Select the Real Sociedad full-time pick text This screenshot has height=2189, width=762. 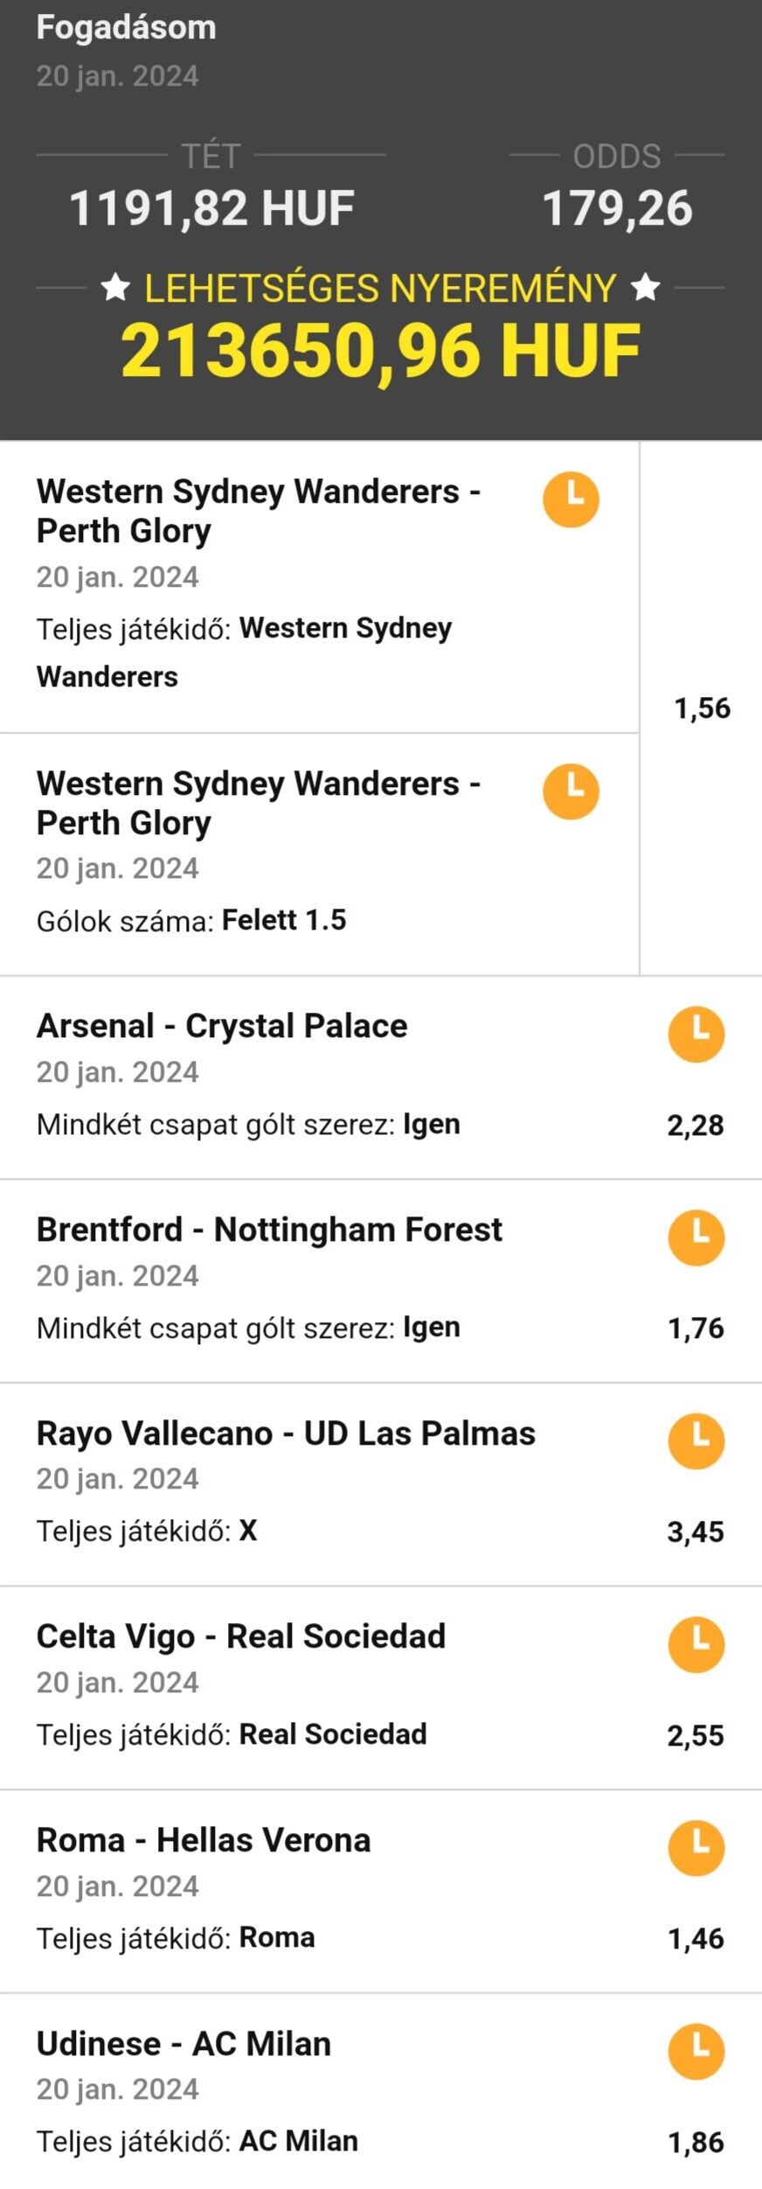click(x=333, y=1734)
